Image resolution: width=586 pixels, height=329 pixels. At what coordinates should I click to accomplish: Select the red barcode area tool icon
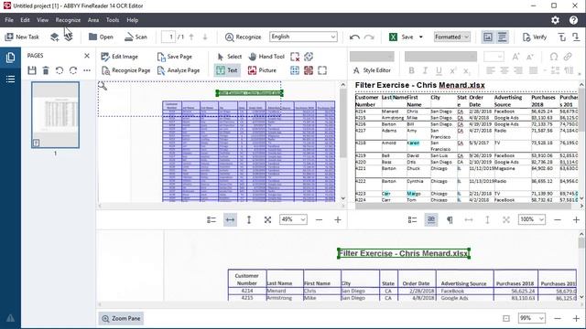click(x=309, y=70)
